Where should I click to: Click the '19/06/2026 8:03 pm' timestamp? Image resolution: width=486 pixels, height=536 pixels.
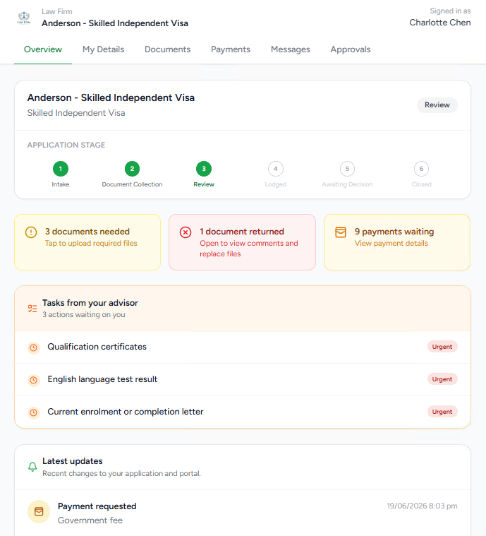tap(422, 506)
